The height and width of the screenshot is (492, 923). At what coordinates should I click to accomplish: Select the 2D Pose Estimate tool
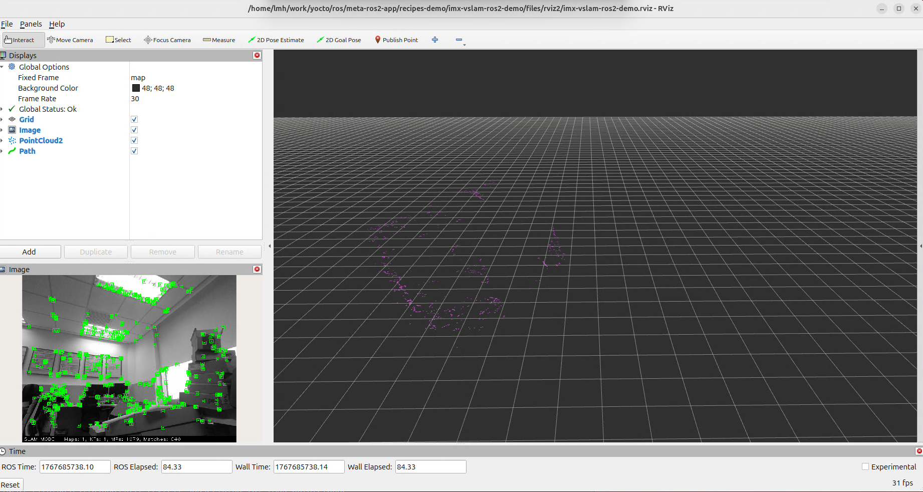click(x=276, y=40)
